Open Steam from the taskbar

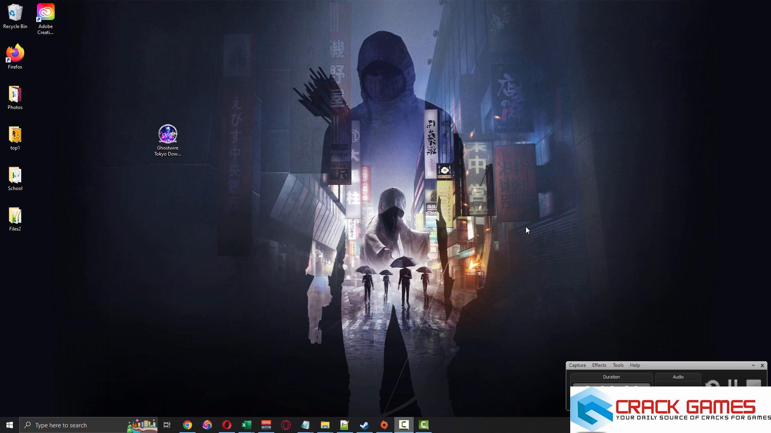tap(364, 425)
